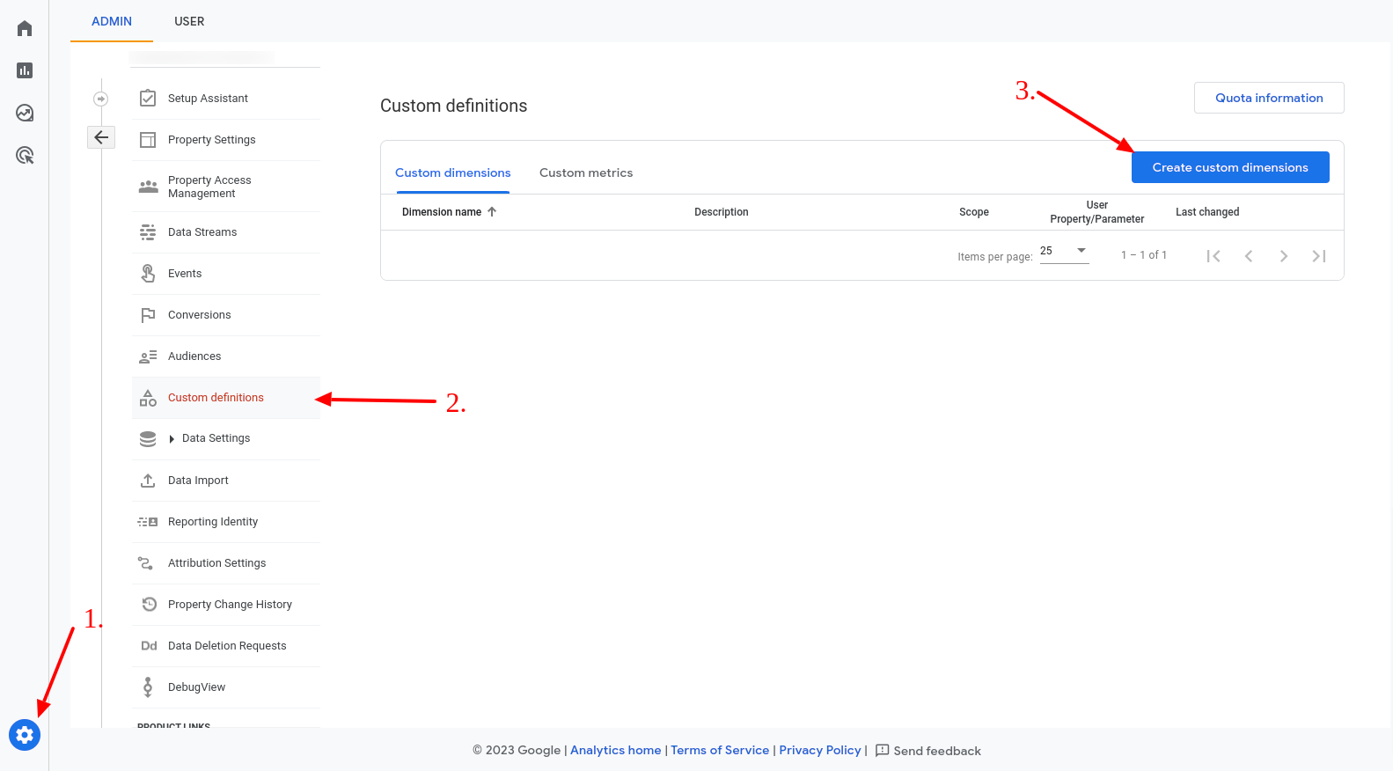Screen dimensions: 1393x771
Task: Open the Advertising icon in left rail
Action: click(x=25, y=156)
